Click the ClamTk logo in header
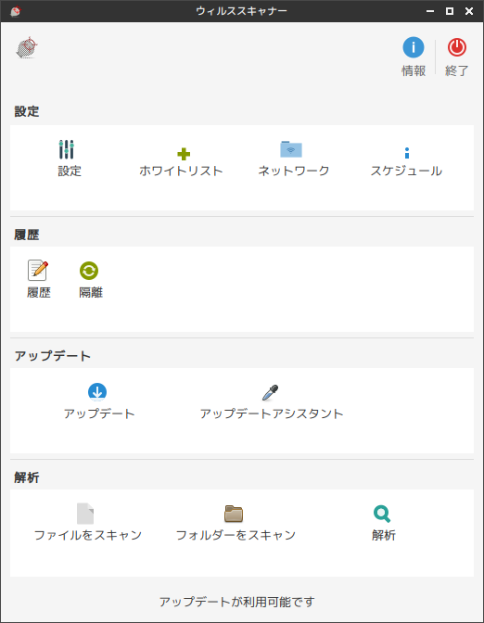The width and height of the screenshot is (484, 623). (27, 47)
